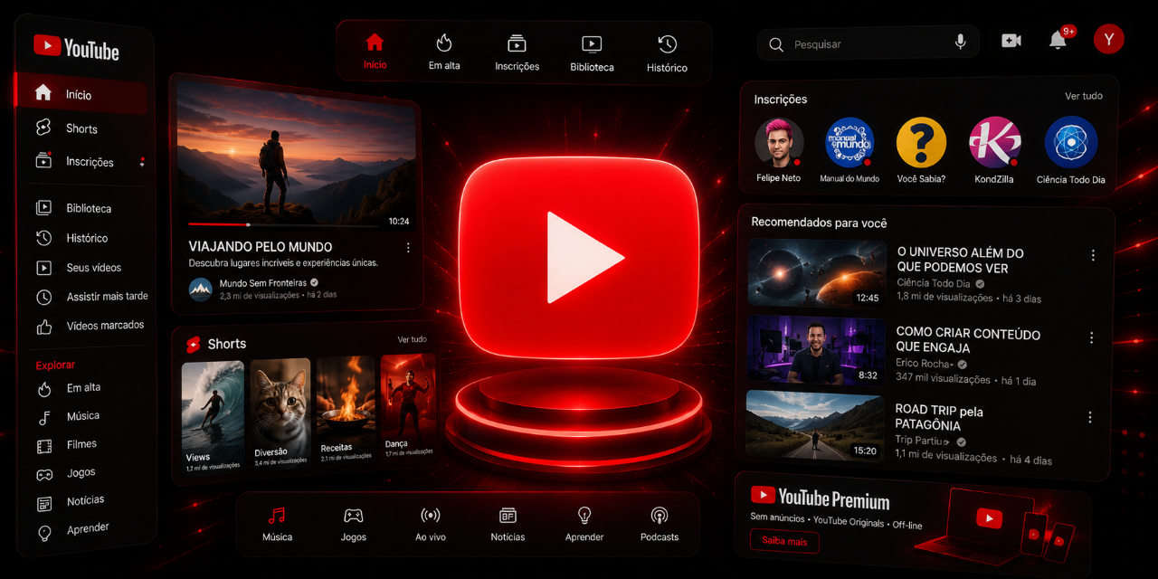This screenshot has height=579, width=1158.
Task: Open the Receitas short
Action: click(346, 408)
